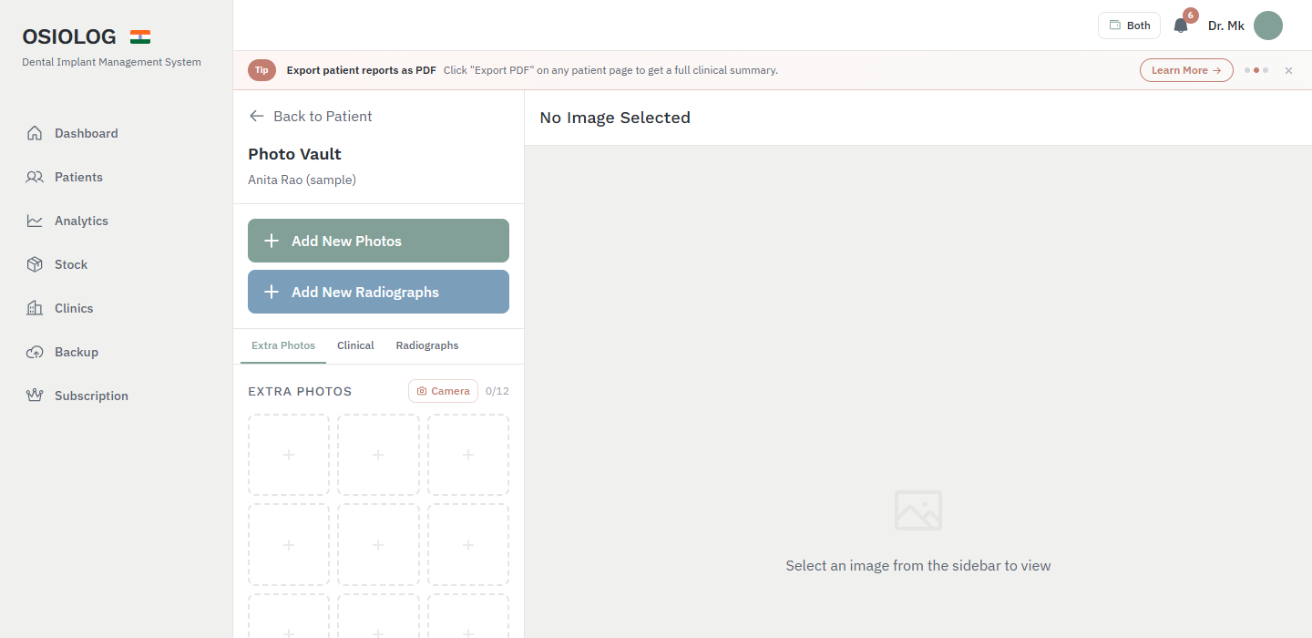This screenshot has width=1312, height=638.
Task: Click the tip carousel dots indicator
Action: [x=1256, y=70]
